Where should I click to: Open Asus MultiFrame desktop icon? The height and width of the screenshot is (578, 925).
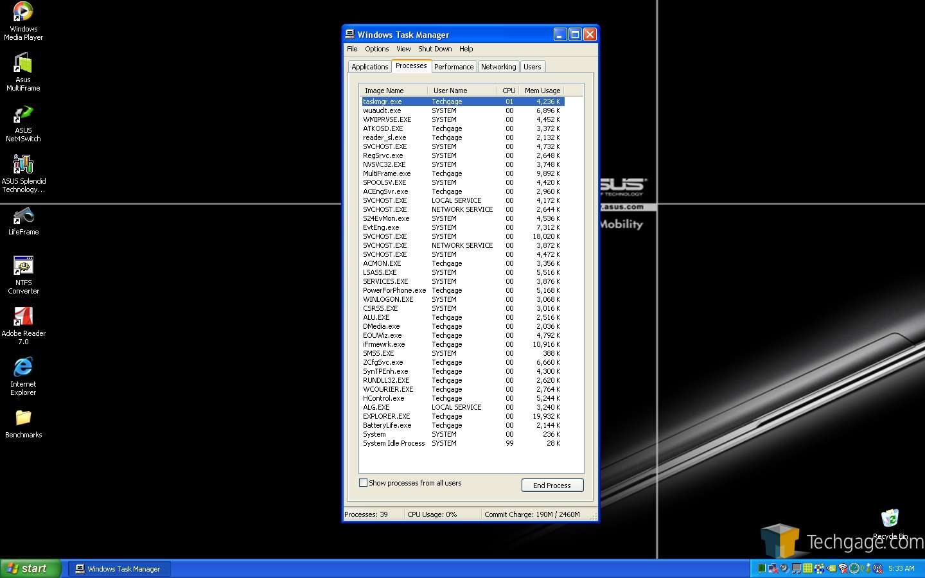click(23, 72)
